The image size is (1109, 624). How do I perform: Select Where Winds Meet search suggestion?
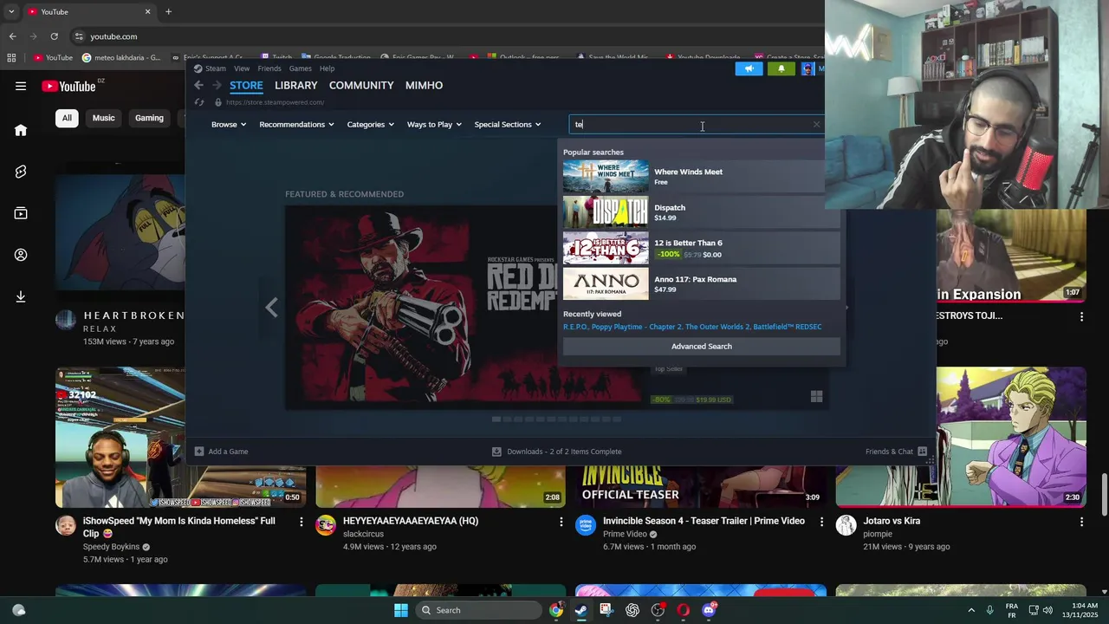701,177
